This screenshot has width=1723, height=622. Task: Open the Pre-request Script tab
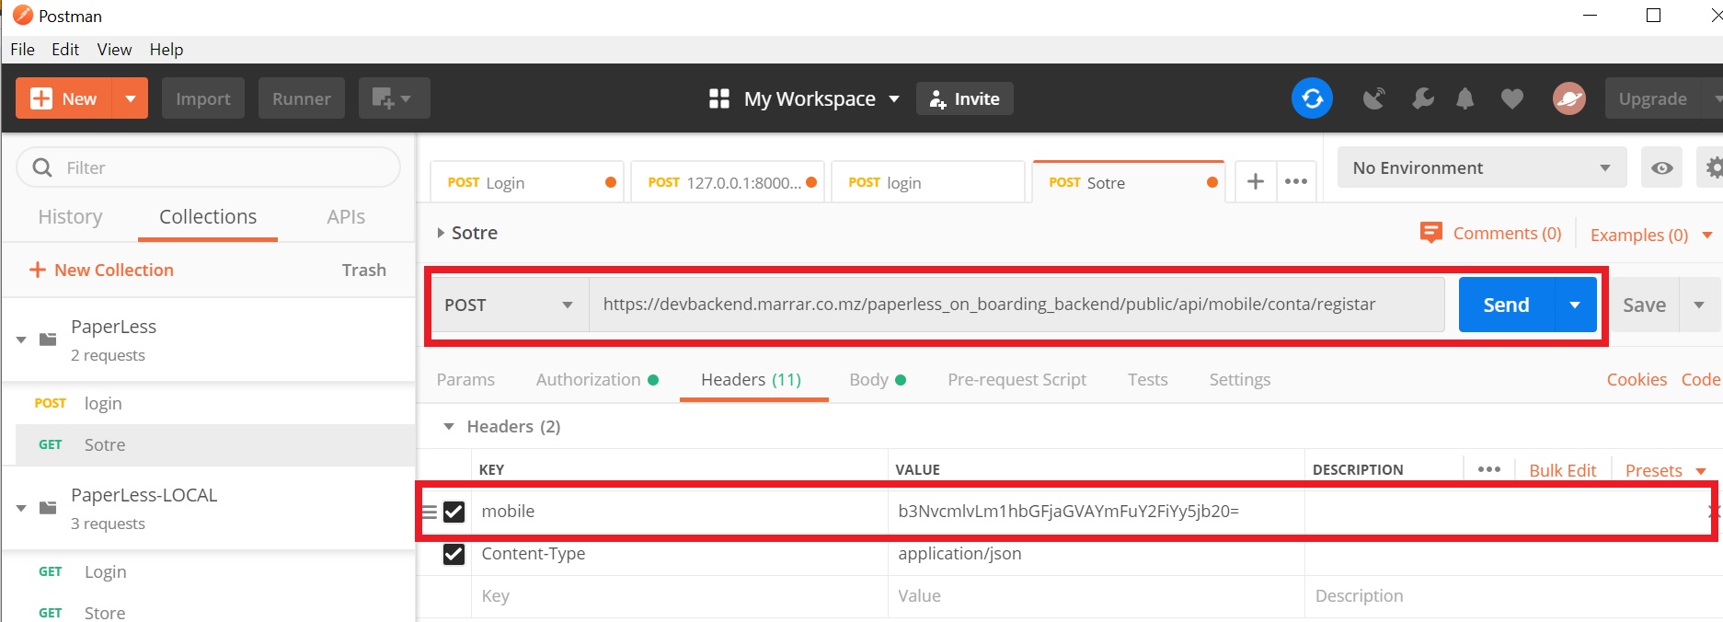(1017, 379)
